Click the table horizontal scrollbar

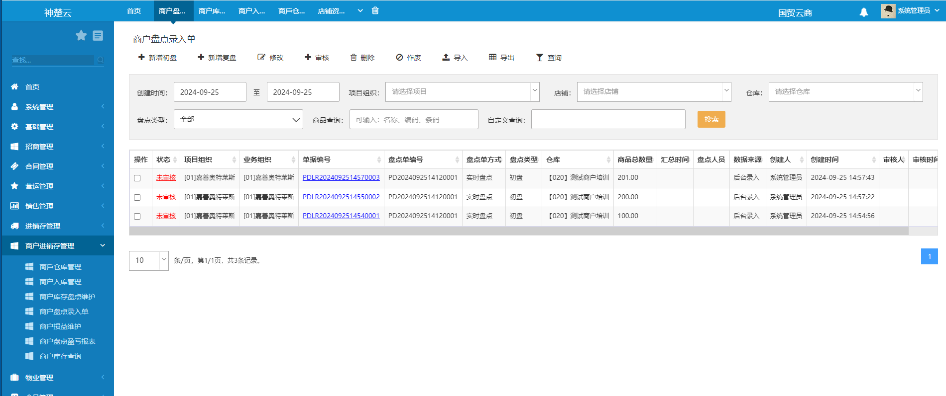519,231
